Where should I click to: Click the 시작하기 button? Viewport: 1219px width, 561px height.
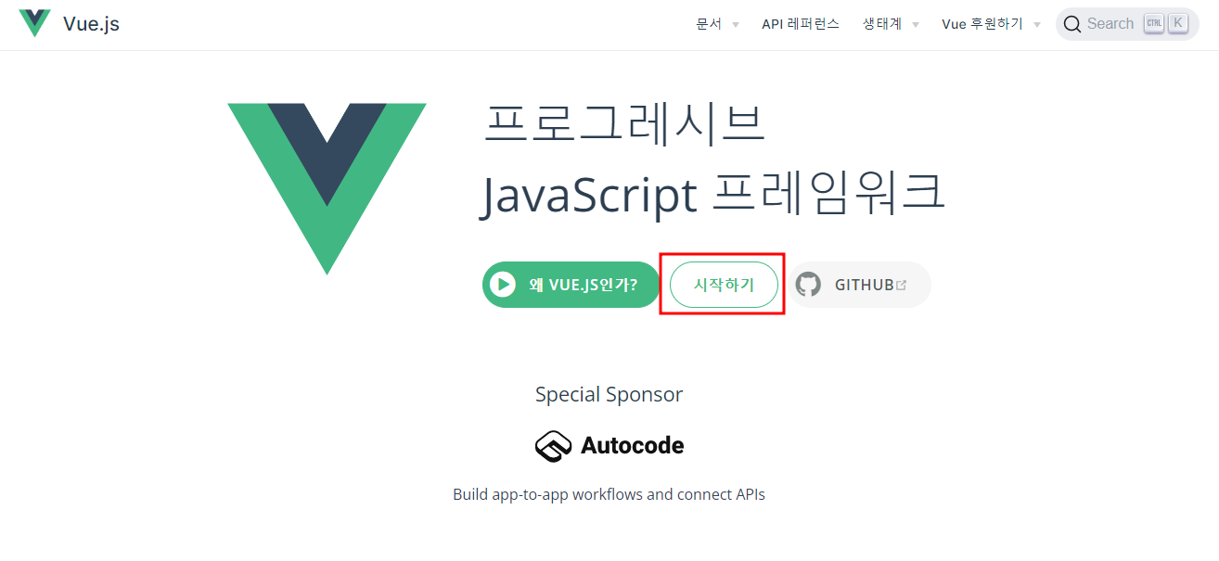724,285
